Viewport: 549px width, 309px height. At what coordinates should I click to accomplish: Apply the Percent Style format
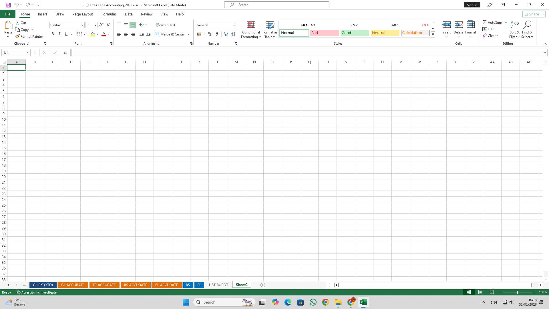210,34
